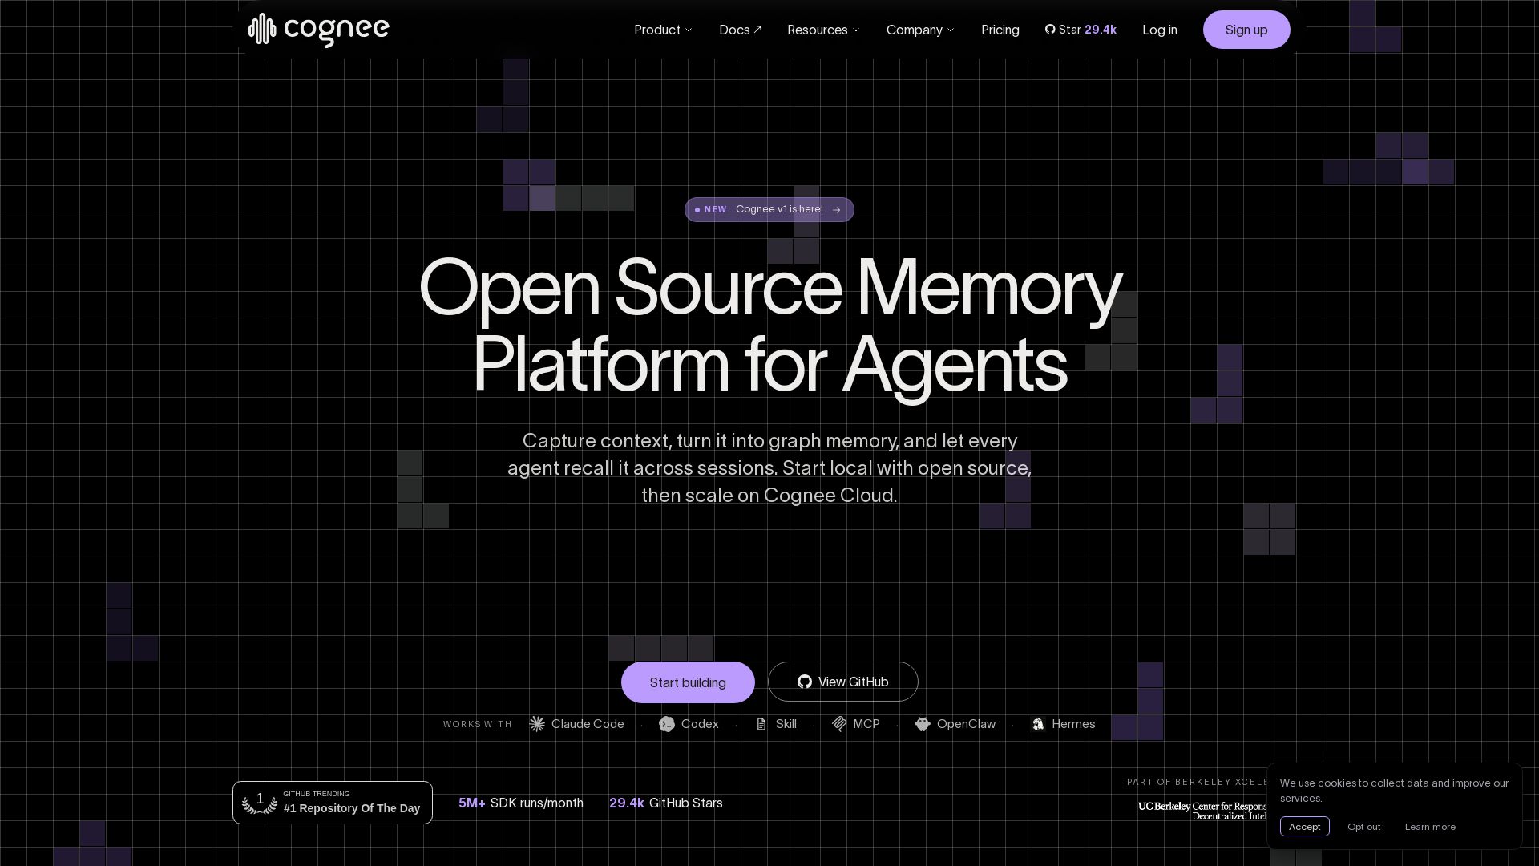Click the GitHub icon in View GitHub button
This screenshot has width=1539, height=866.
click(x=805, y=682)
